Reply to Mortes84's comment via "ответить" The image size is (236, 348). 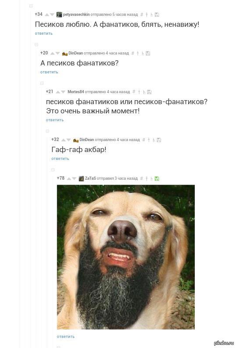tap(55, 120)
